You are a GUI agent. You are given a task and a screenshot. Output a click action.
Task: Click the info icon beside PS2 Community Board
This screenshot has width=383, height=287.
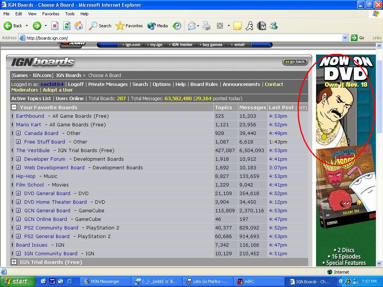(x=18, y=228)
